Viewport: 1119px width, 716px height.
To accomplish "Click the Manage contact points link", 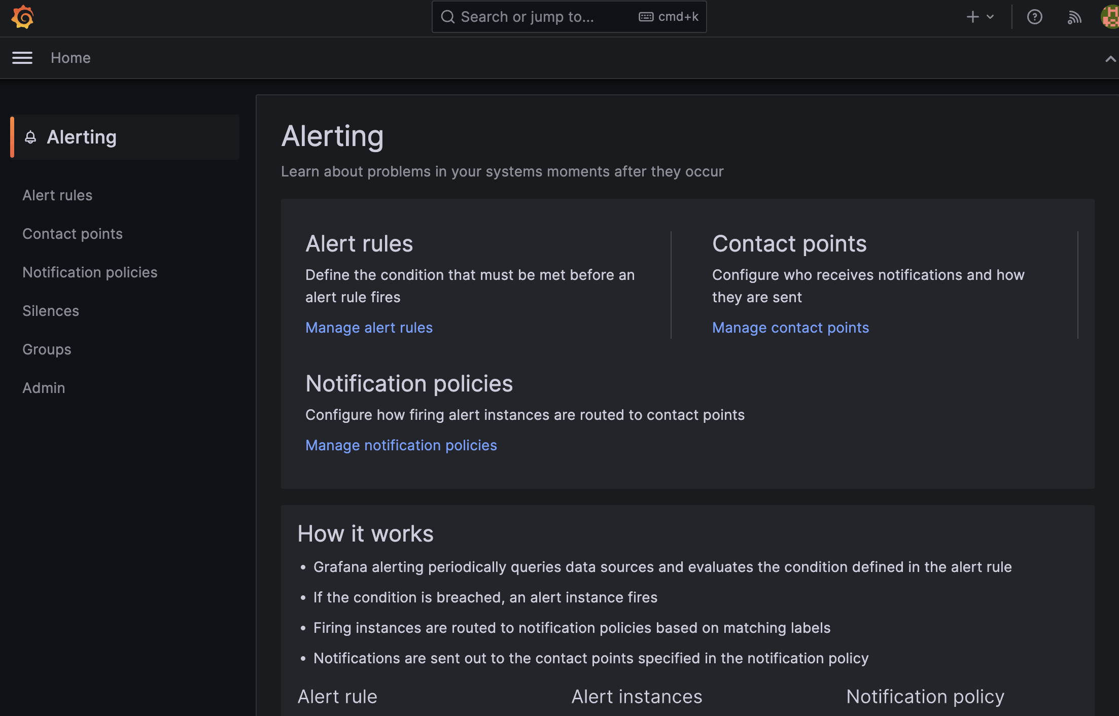I will (790, 328).
